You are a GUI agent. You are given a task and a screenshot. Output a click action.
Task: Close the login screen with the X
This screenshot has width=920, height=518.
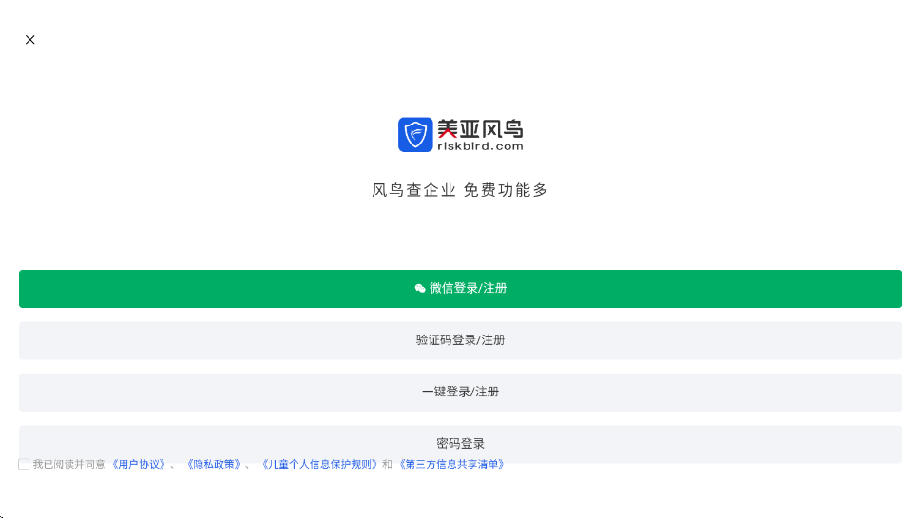click(29, 39)
